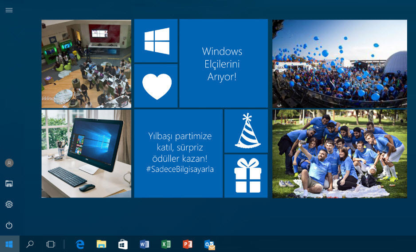Open the Settings gear icon
The width and height of the screenshot is (416, 252).
click(9, 204)
